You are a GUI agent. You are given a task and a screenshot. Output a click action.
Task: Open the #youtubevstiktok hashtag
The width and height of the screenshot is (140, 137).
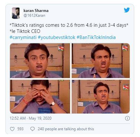click(x=57, y=37)
